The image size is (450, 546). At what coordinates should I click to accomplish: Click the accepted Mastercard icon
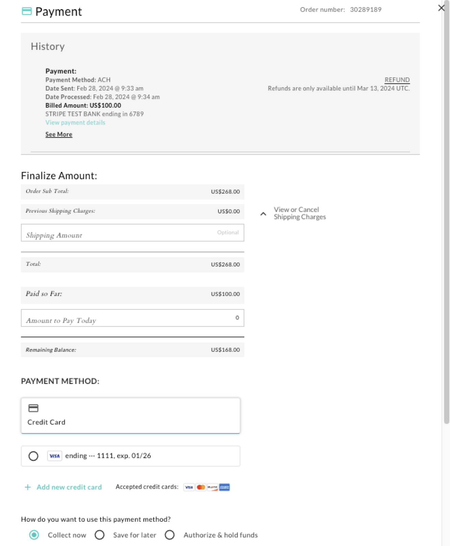click(x=201, y=487)
